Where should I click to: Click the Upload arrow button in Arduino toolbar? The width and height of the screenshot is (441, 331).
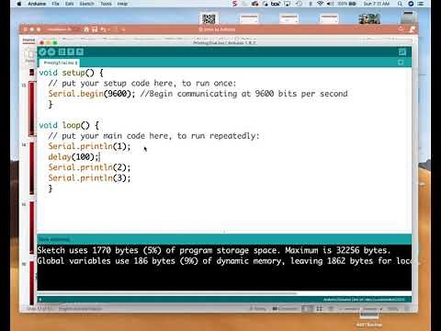51,51
